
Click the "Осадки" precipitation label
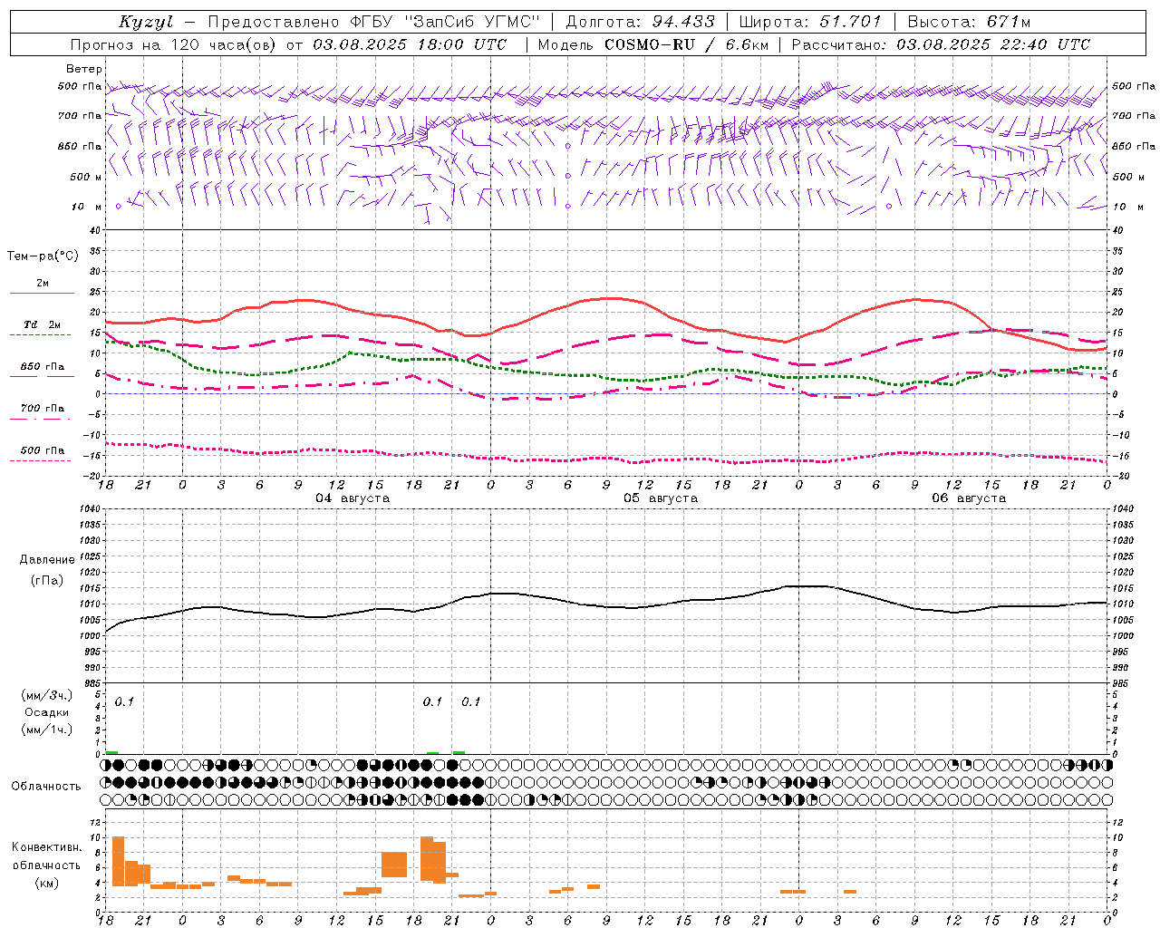pos(46,712)
